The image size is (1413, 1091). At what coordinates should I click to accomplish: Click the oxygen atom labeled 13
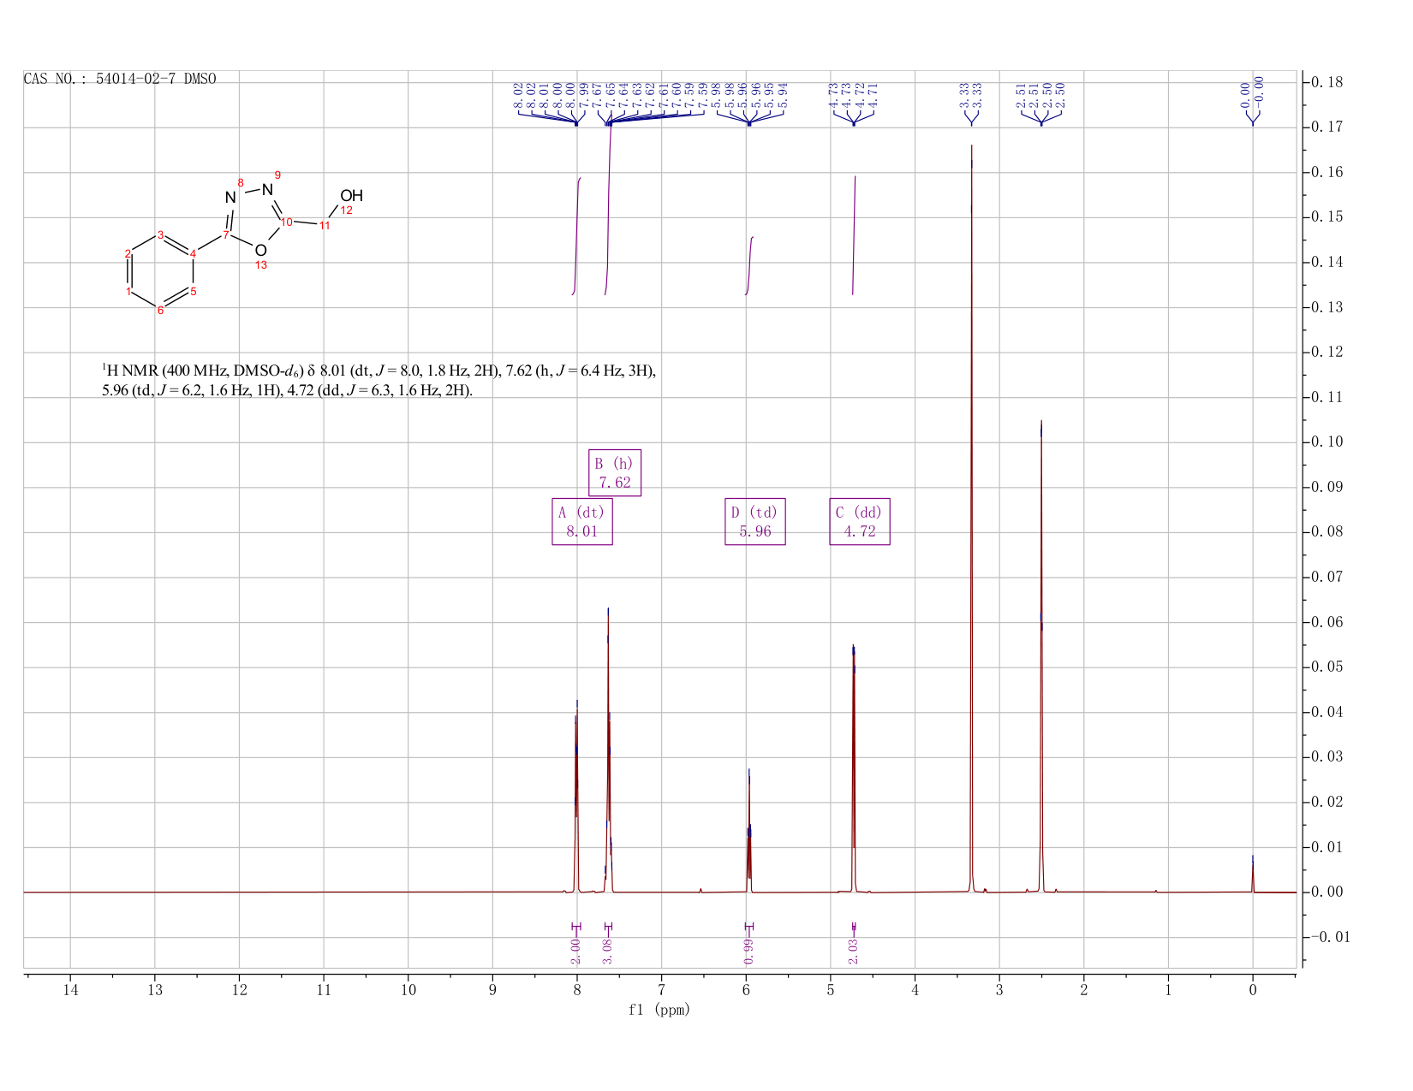[260, 250]
